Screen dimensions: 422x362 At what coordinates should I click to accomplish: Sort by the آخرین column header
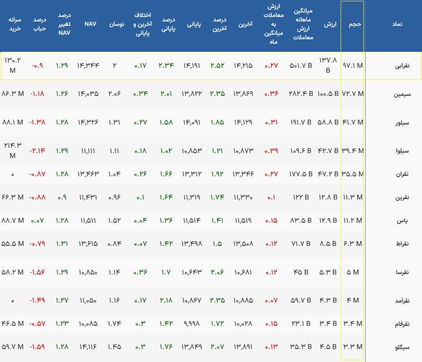coord(245,25)
